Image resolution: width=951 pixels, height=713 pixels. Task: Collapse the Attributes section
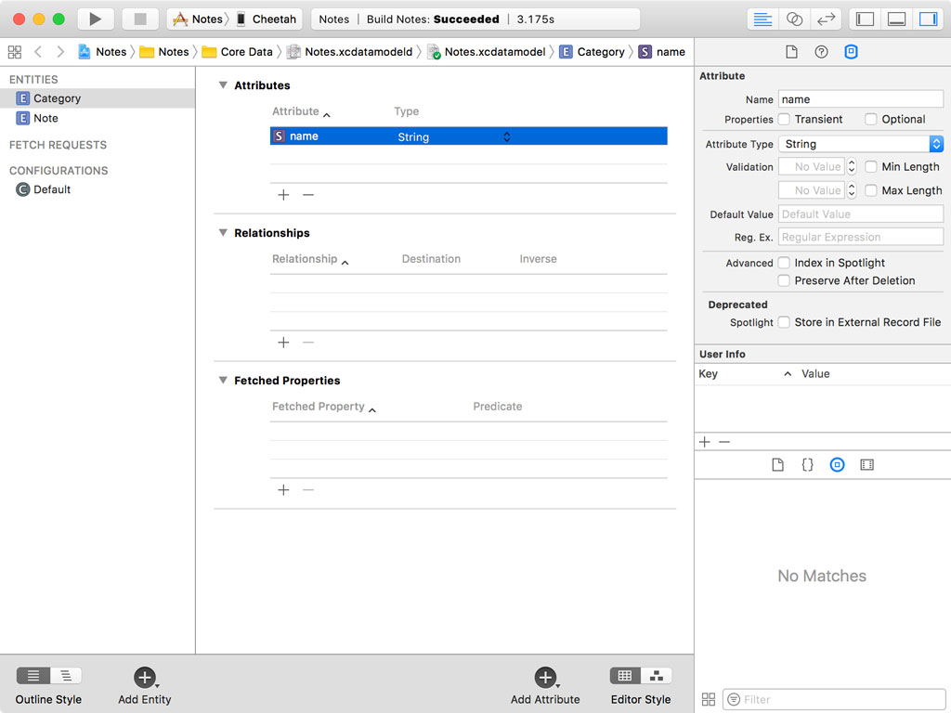(223, 85)
